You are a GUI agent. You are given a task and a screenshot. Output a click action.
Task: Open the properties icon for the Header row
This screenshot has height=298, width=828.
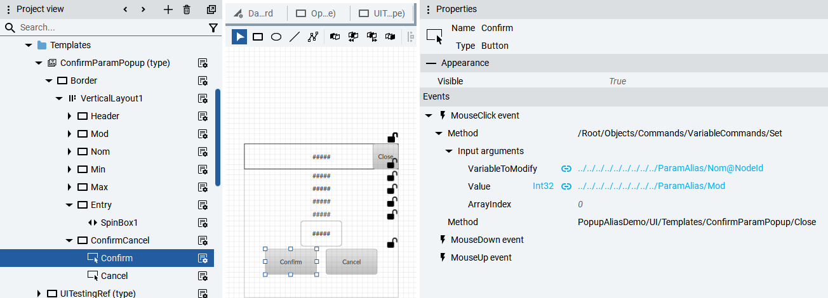[x=203, y=116]
